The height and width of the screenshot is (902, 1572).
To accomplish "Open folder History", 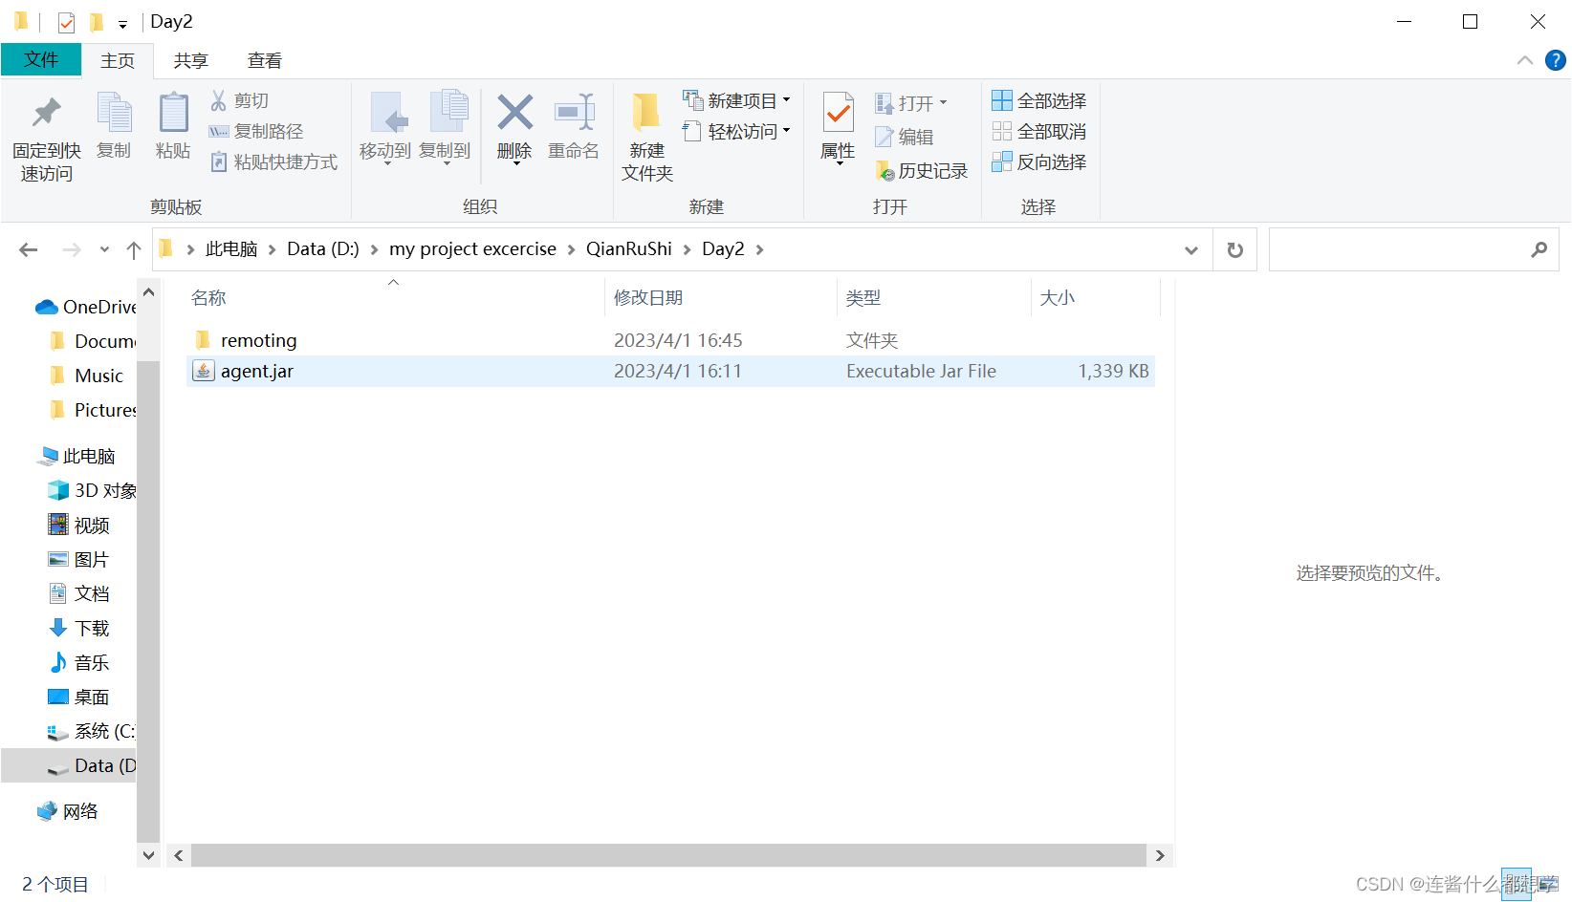I will point(923,170).
